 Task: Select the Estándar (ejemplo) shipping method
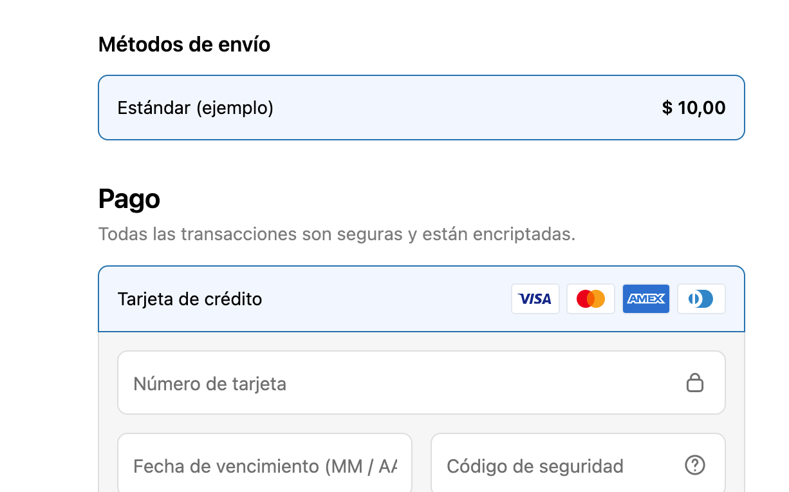pos(421,108)
